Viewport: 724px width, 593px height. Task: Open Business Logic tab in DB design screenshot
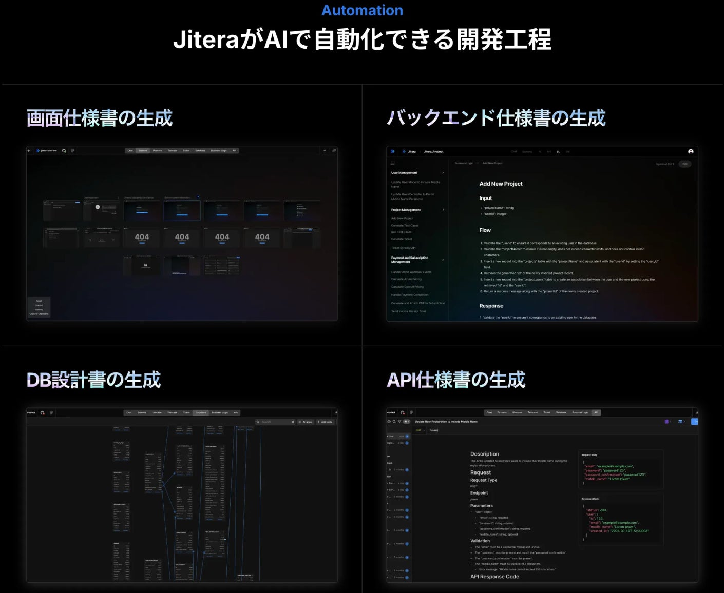220,412
